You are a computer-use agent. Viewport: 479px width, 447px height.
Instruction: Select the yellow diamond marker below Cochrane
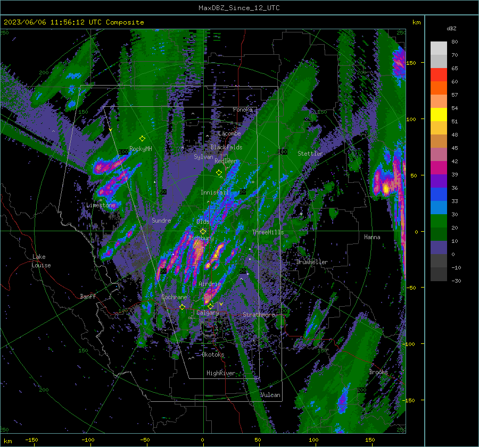(182, 307)
